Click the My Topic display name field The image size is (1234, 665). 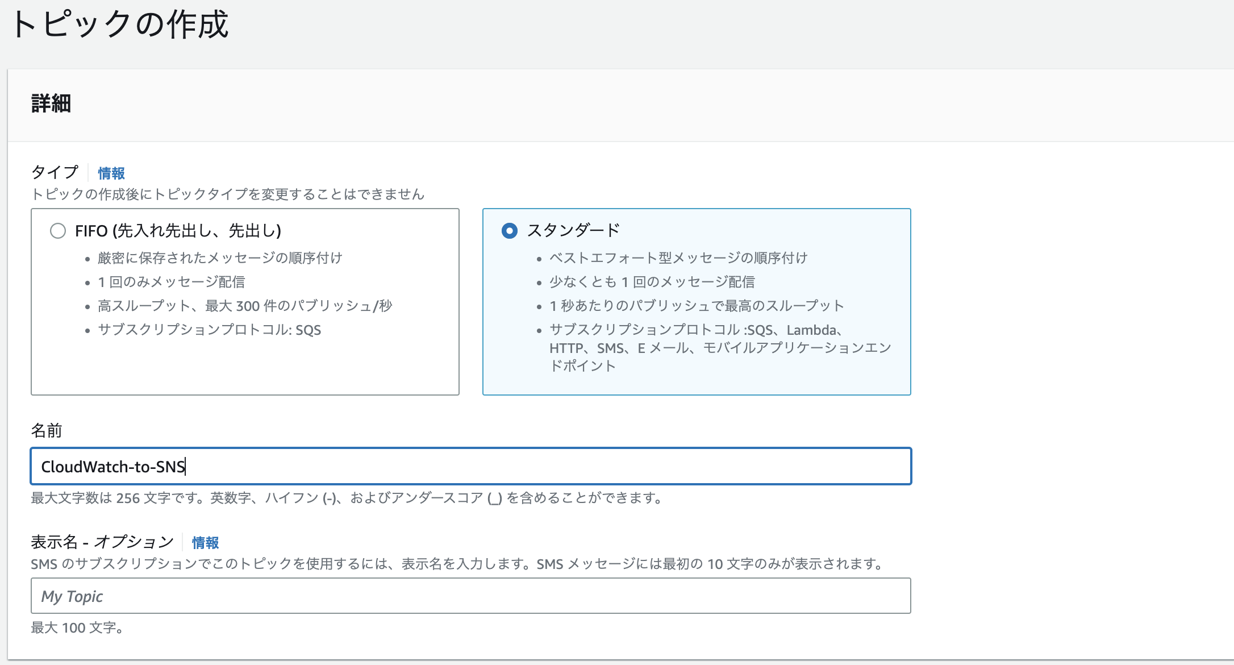pyautogui.click(x=470, y=596)
